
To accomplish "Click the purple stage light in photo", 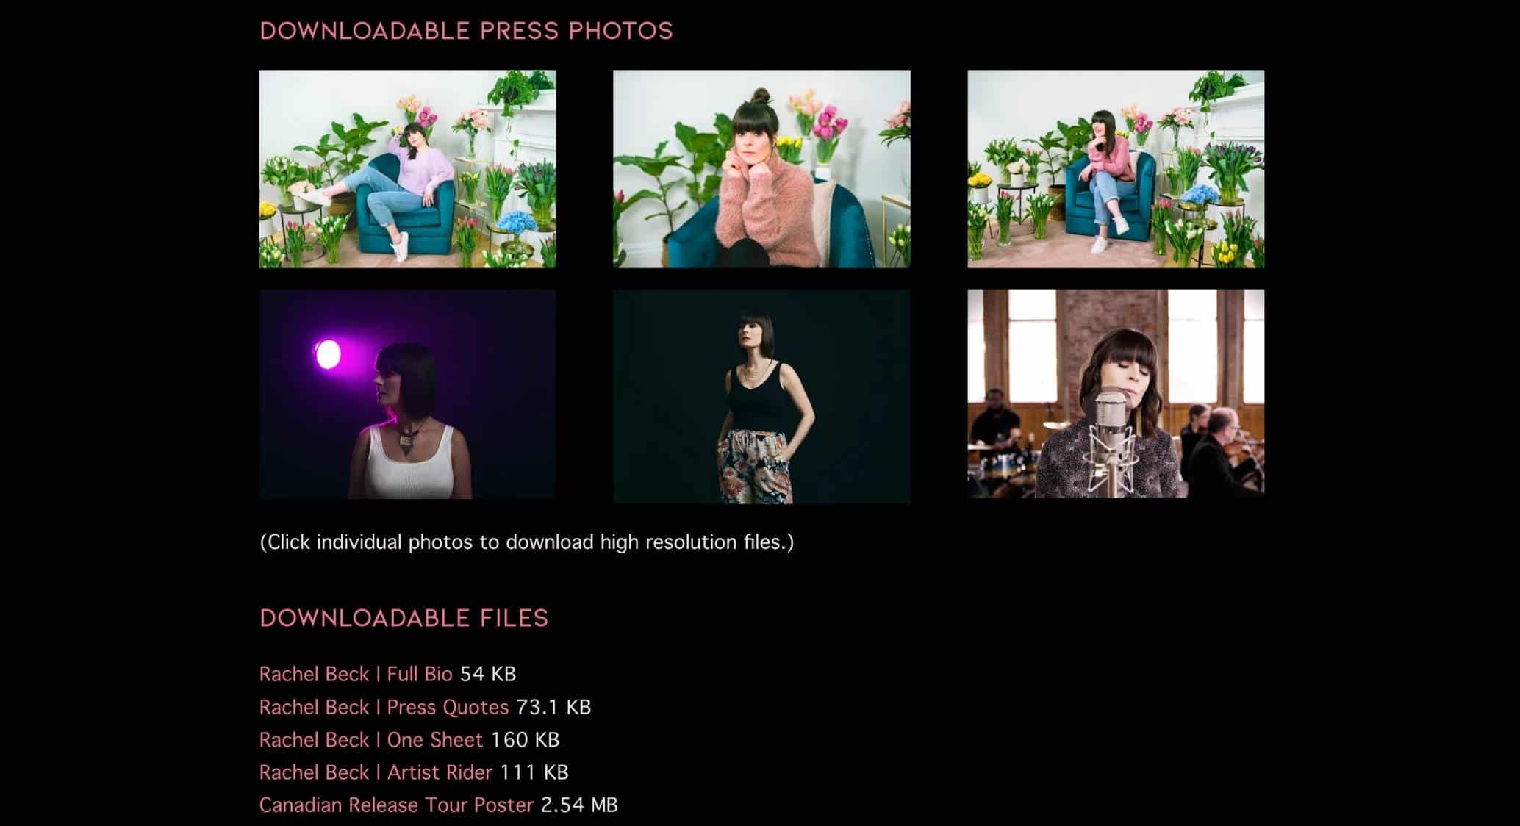I will (x=327, y=354).
